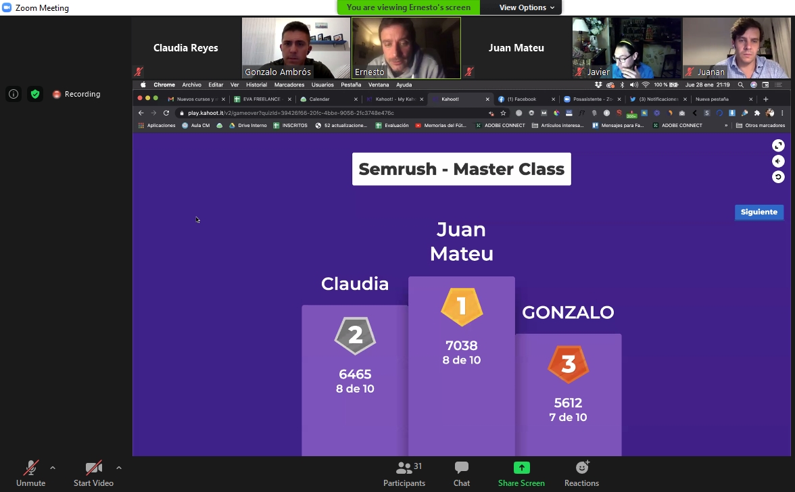Open the Archivo menu
The image size is (795, 492).
[x=192, y=84]
